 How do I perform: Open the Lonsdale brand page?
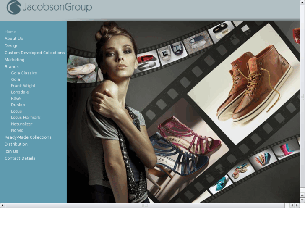pos(20,92)
